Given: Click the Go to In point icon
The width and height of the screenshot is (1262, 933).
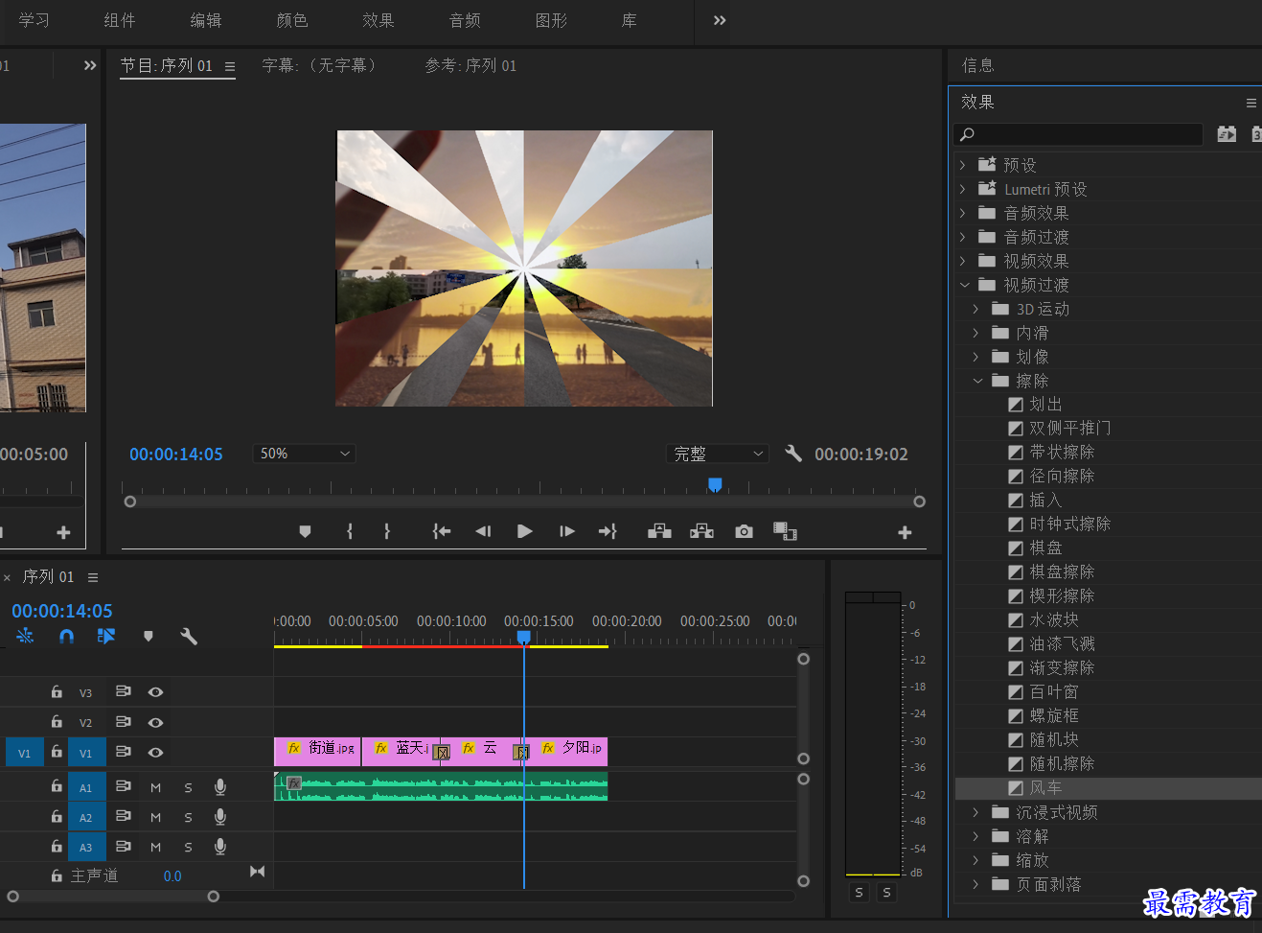Looking at the screenshot, I should [442, 531].
